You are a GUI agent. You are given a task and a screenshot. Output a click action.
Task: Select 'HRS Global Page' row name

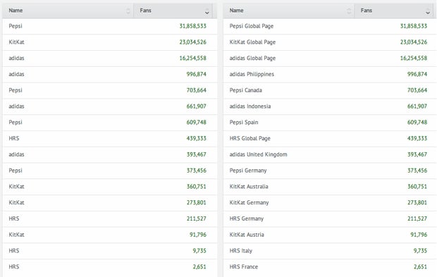pos(250,138)
